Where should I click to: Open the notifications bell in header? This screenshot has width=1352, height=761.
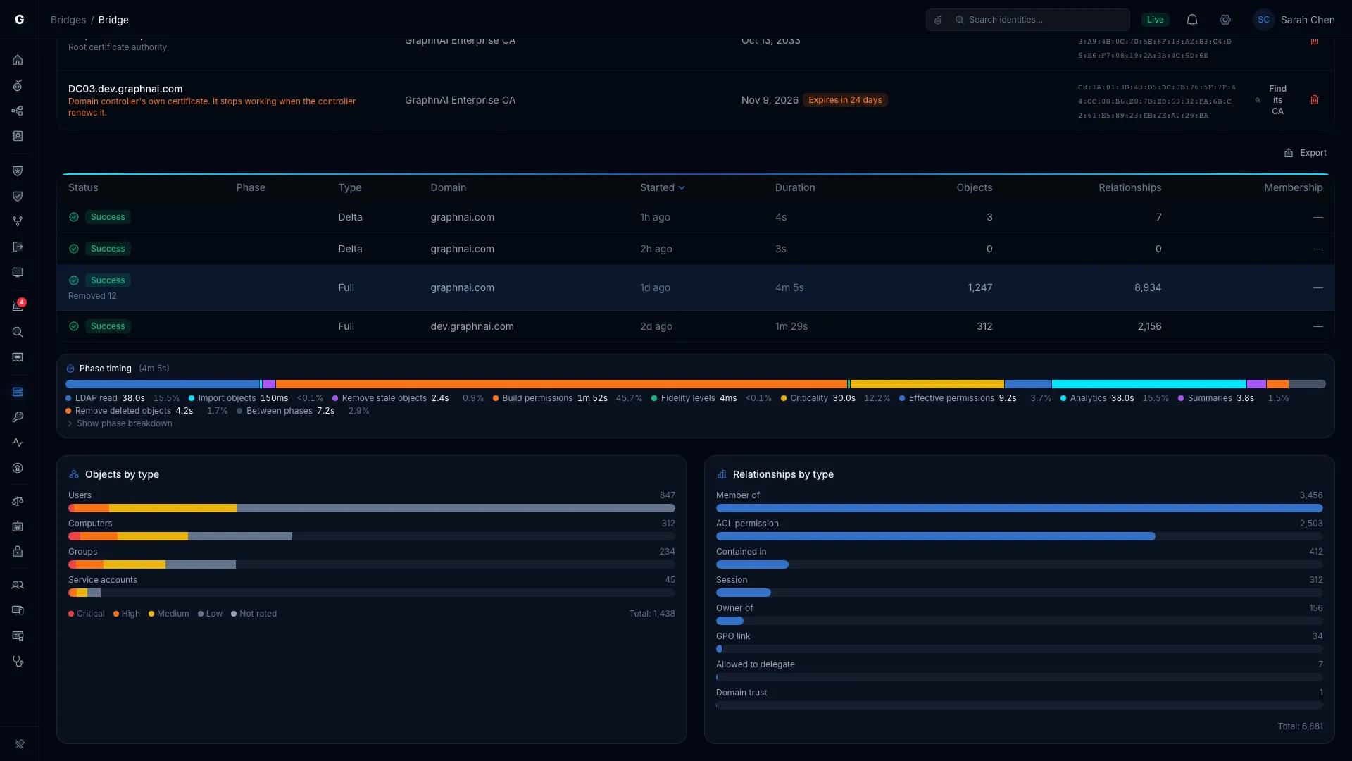coord(1191,20)
